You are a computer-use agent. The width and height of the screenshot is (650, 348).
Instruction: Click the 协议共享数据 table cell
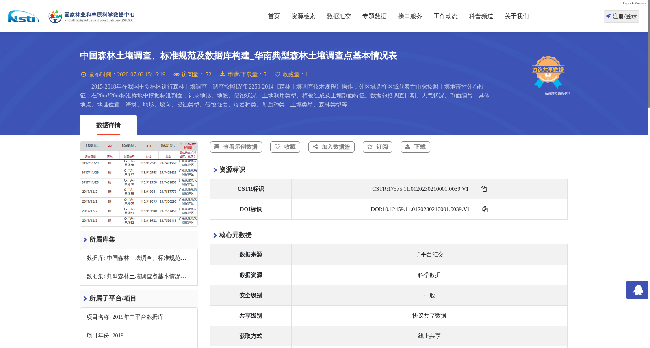(x=429, y=316)
